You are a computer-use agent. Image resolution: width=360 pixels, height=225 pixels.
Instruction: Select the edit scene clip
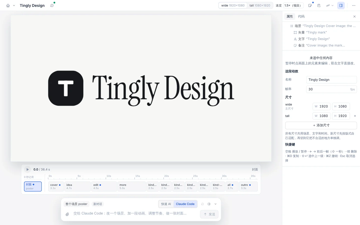click(104, 186)
